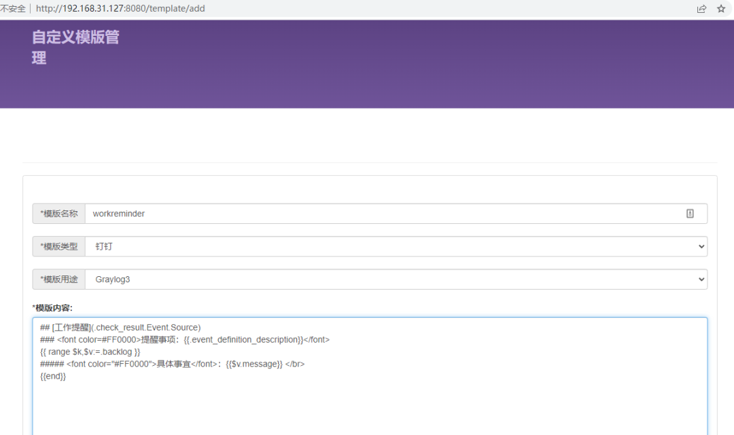
Task: Click the line starting '## [工作提醒]'
Action: (120, 328)
